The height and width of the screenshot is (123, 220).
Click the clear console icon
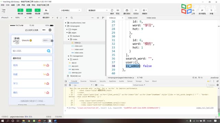click(x=70, y=85)
